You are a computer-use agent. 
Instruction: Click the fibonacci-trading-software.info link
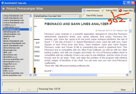point(72,66)
